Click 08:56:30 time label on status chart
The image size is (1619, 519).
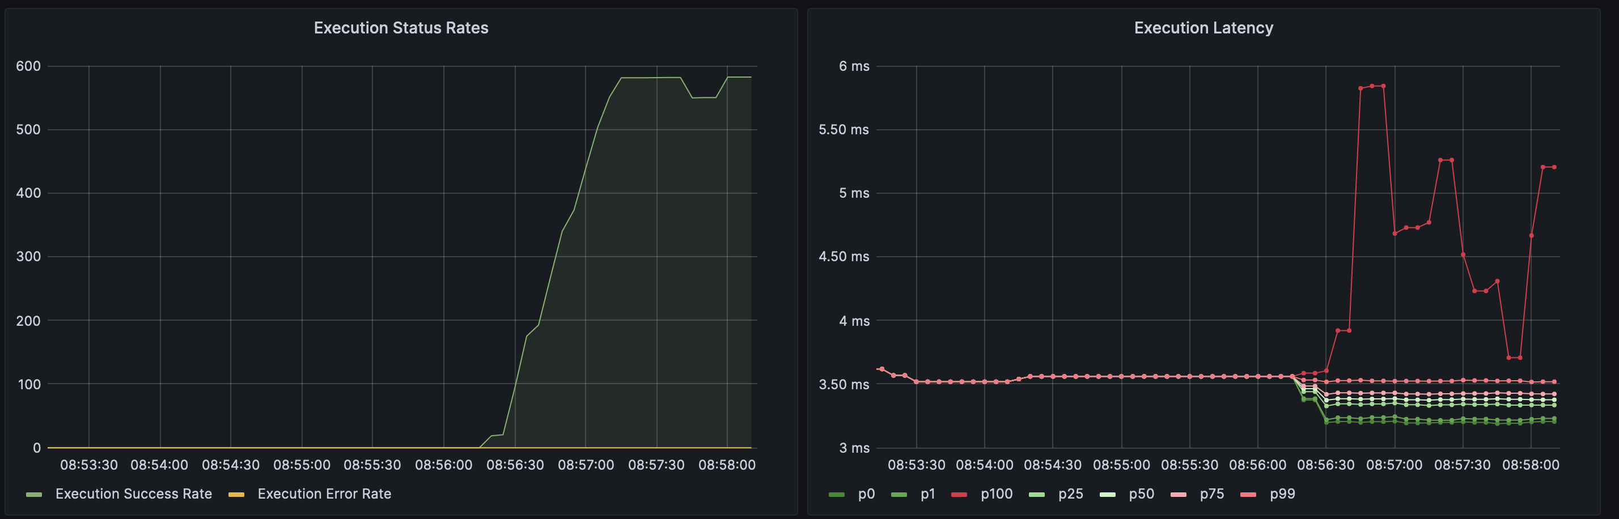click(515, 465)
